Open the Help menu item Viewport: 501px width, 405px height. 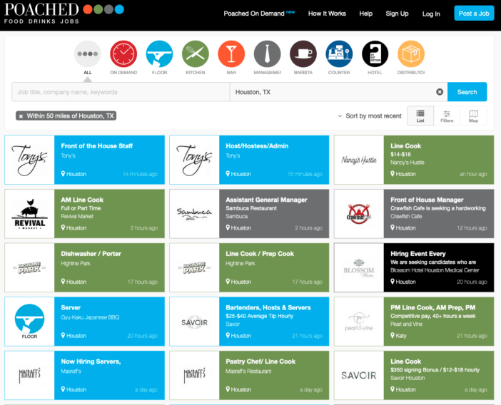point(365,14)
